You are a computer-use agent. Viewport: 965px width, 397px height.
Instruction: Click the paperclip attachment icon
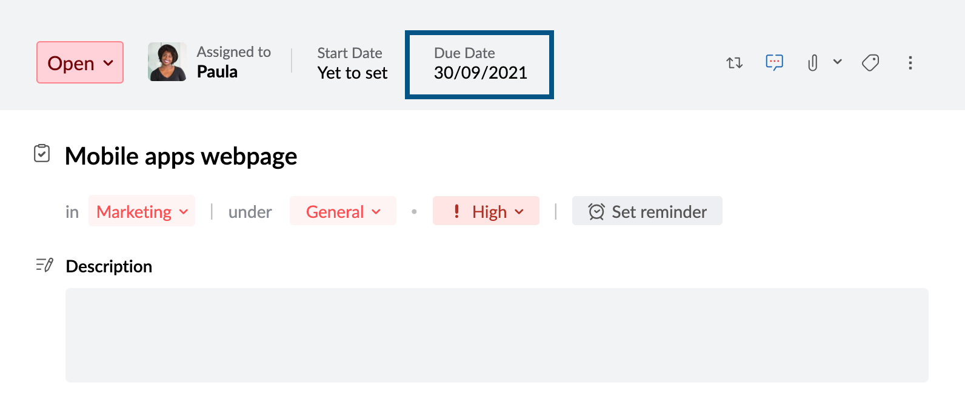(x=813, y=62)
